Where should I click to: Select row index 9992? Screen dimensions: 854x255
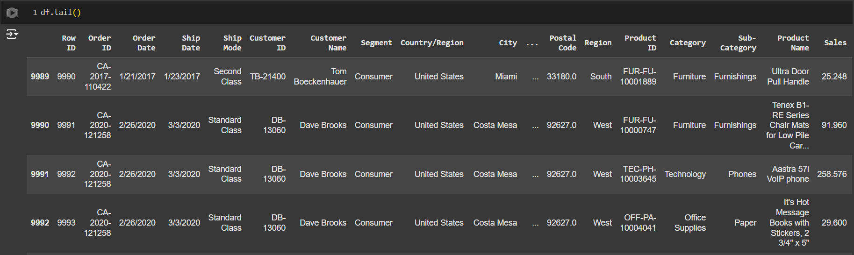[40, 223]
